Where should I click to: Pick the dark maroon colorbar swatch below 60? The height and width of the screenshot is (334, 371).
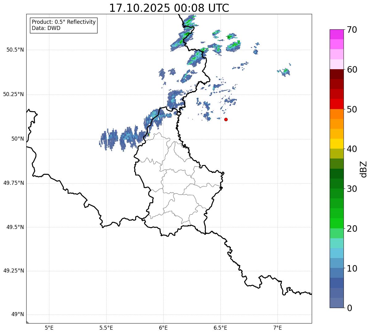337,74
